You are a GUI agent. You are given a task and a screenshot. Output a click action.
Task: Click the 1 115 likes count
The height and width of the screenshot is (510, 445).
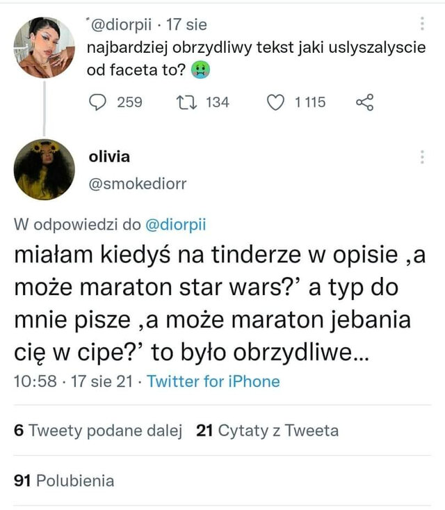pos(309,102)
